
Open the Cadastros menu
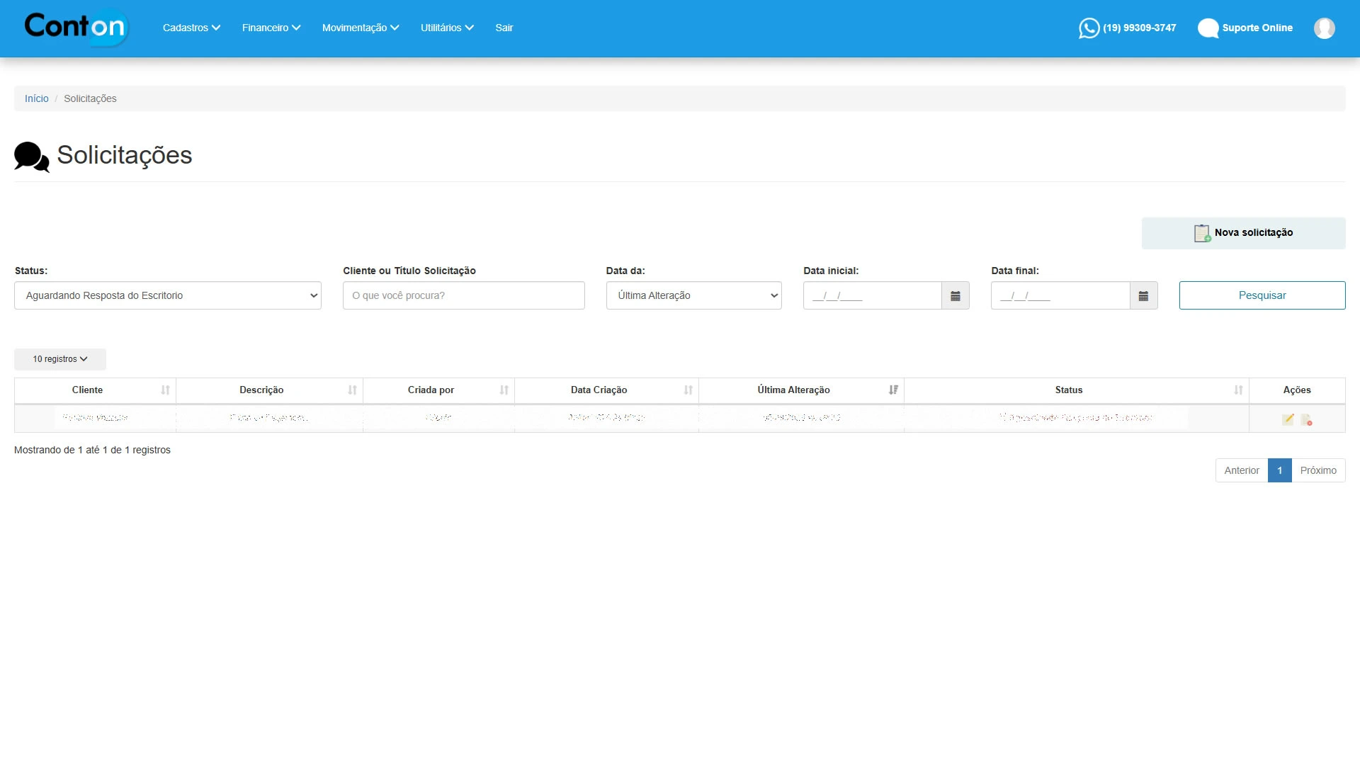tap(191, 28)
